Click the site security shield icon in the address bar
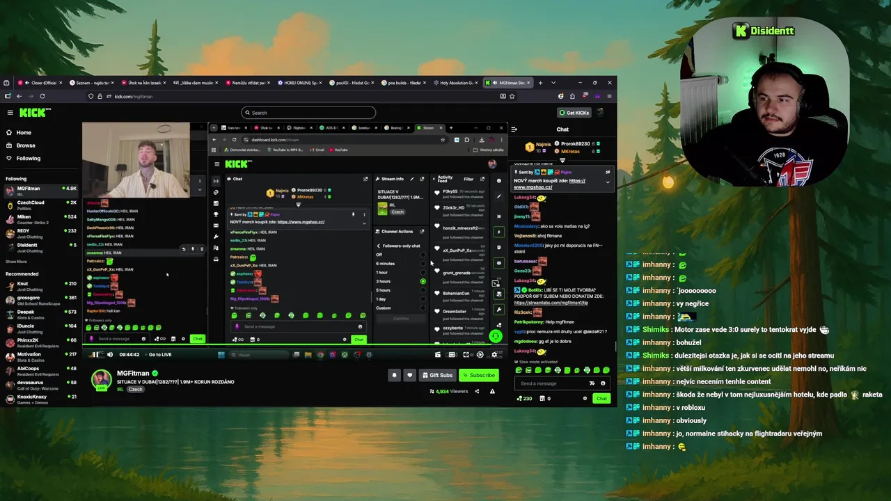Image resolution: width=891 pixels, height=501 pixels. click(91, 96)
